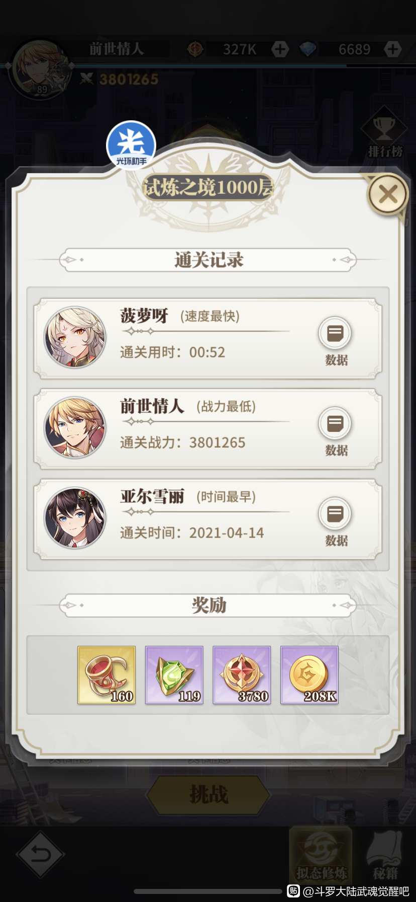This screenshot has height=902, width=416.
Task: View 前世情人's blond character avatar
Action: pos(75,428)
